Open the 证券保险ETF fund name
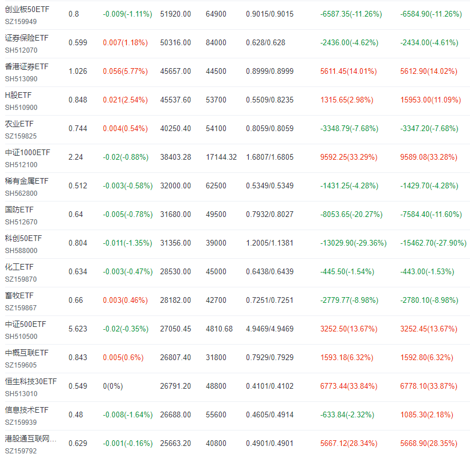The height and width of the screenshot is (458, 470). 27,38
